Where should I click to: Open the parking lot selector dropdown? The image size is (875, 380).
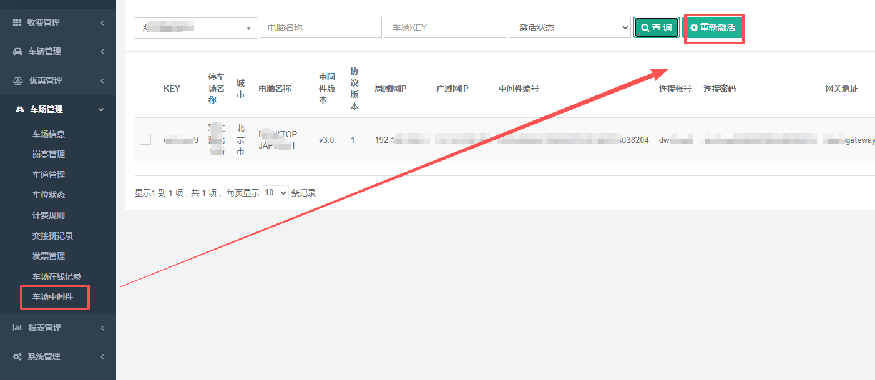coord(196,27)
